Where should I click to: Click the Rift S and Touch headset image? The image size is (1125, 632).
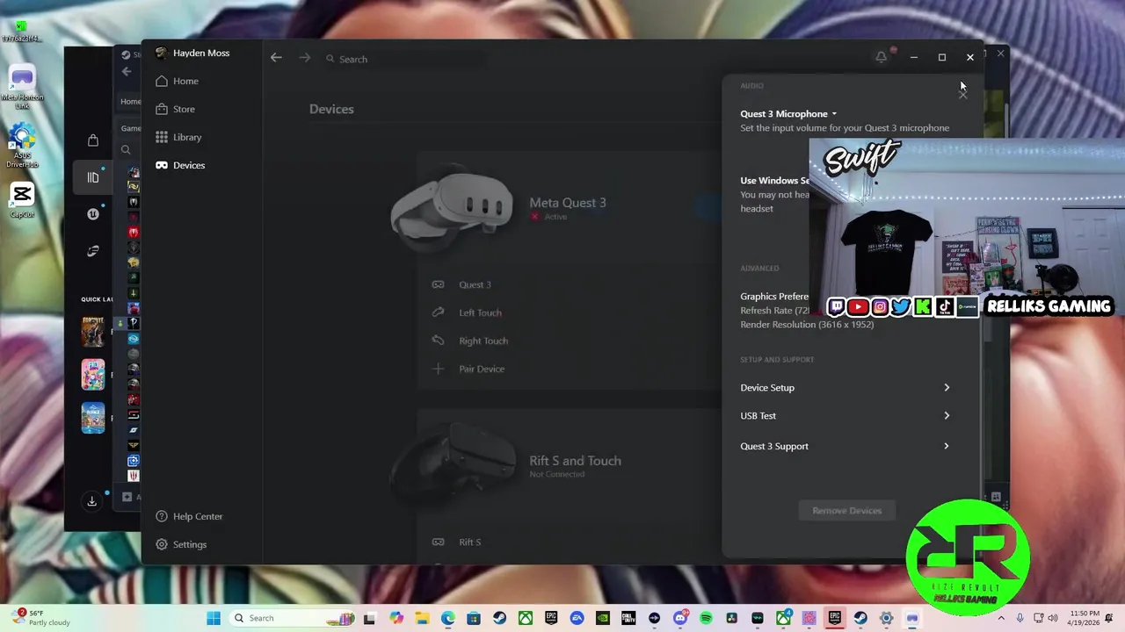[454, 464]
